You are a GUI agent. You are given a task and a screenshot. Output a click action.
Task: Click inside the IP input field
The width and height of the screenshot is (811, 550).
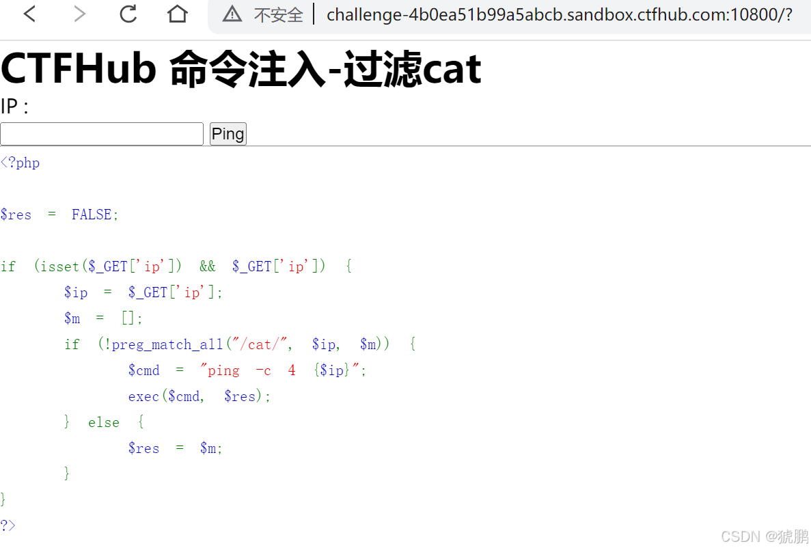point(101,133)
